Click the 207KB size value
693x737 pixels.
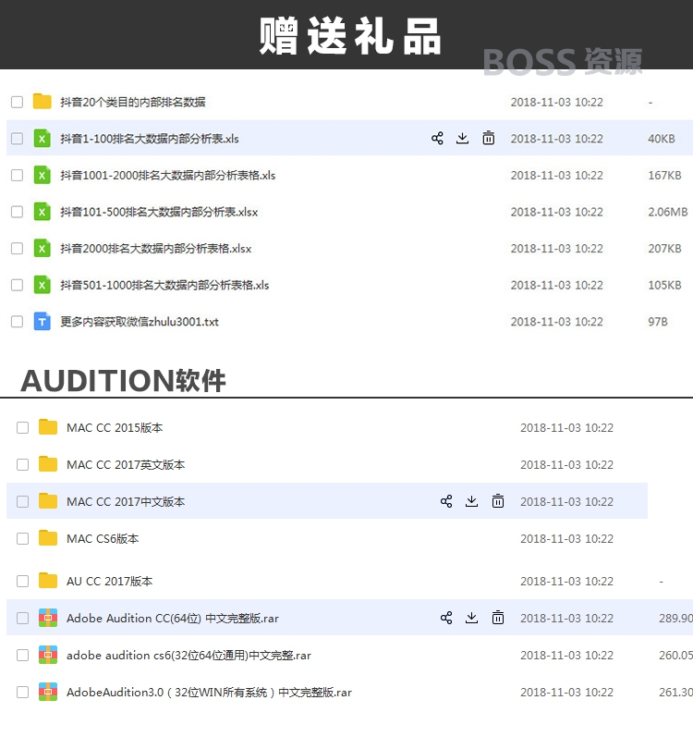(664, 249)
